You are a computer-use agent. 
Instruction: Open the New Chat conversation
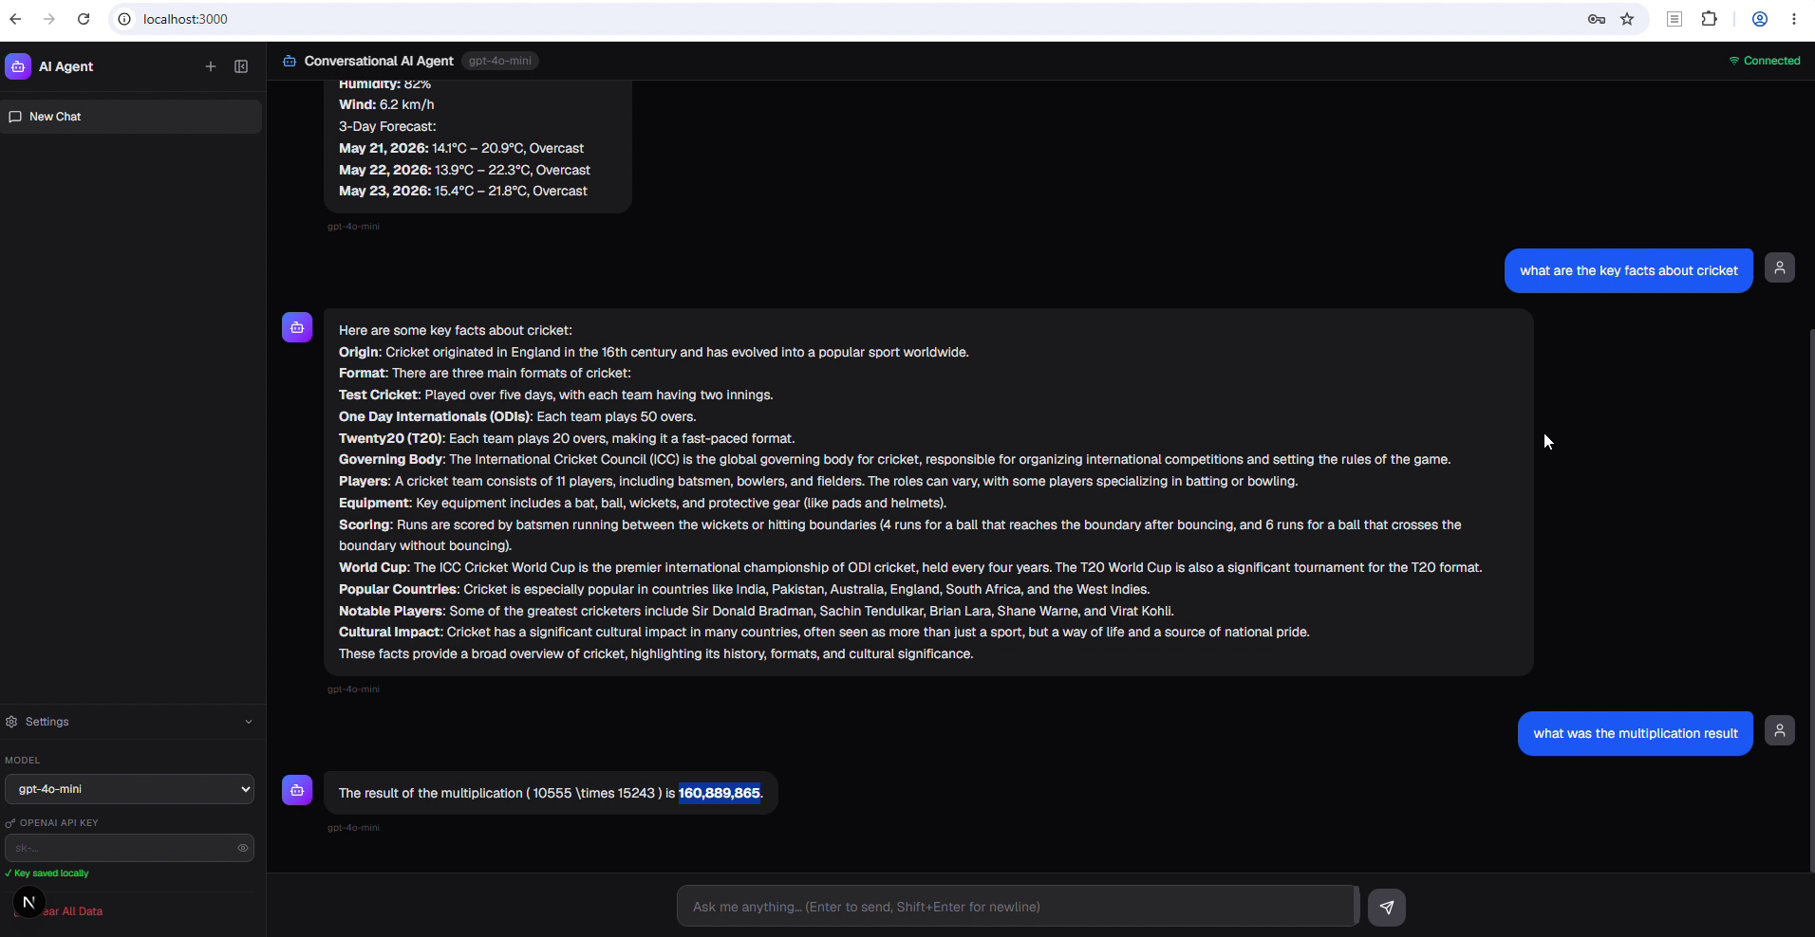(131, 117)
